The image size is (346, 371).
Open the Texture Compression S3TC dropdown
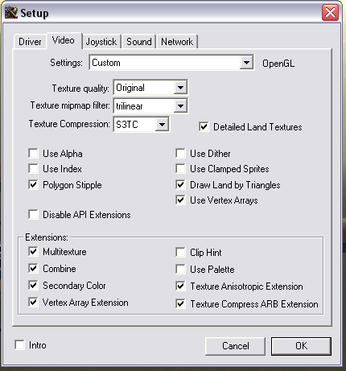(162, 125)
